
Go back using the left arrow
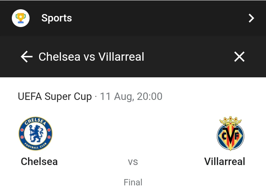[x=27, y=57]
